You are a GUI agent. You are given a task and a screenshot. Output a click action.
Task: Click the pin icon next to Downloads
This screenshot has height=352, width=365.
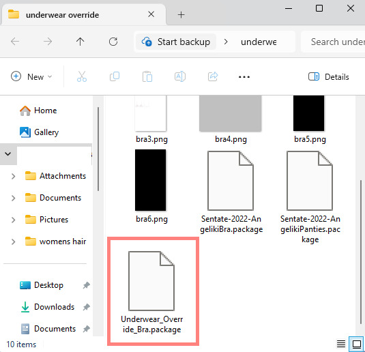point(87,307)
